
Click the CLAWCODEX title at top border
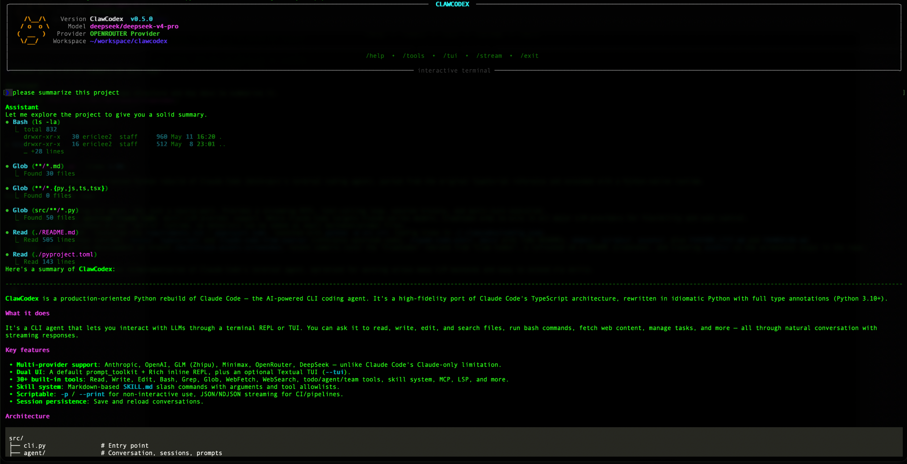pos(452,4)
